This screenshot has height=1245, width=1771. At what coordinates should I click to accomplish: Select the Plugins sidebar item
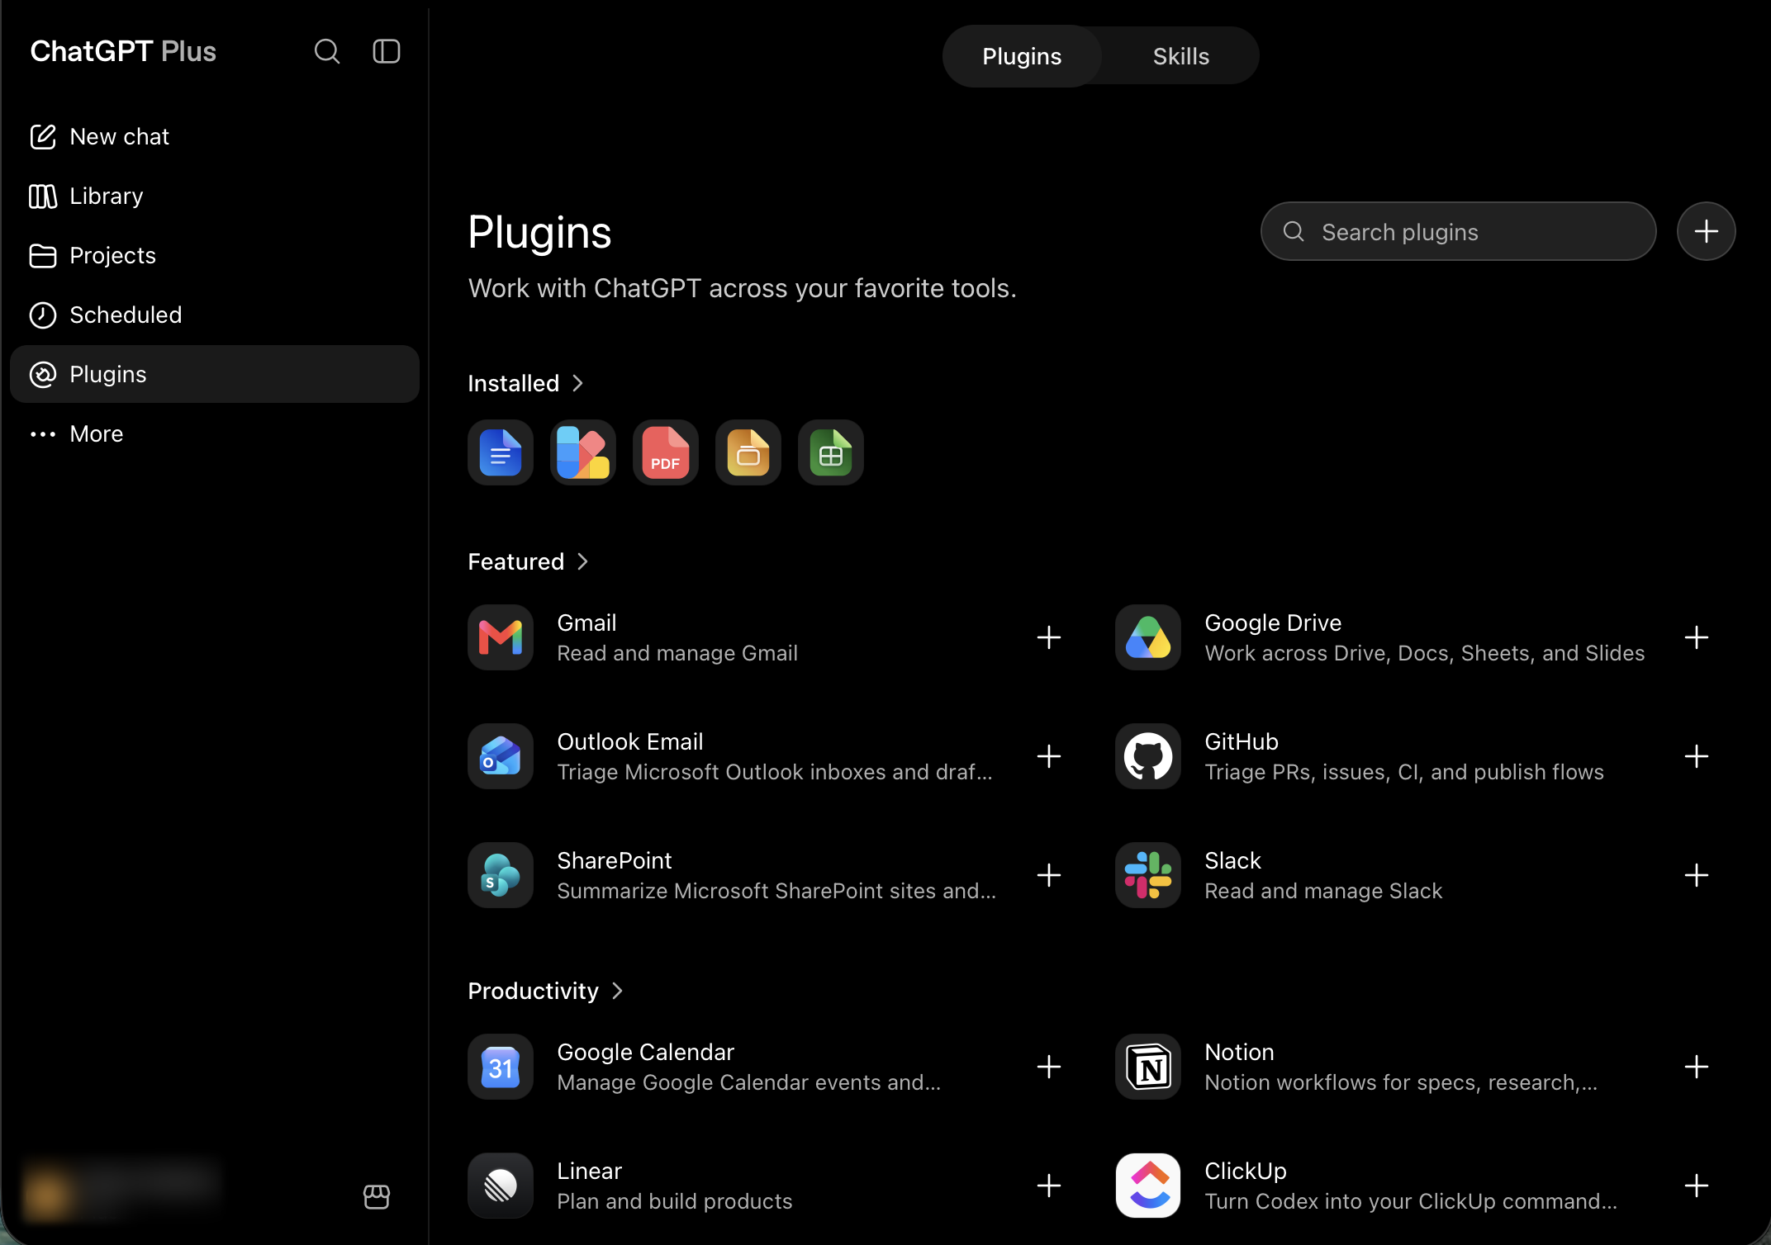(215, 374)
